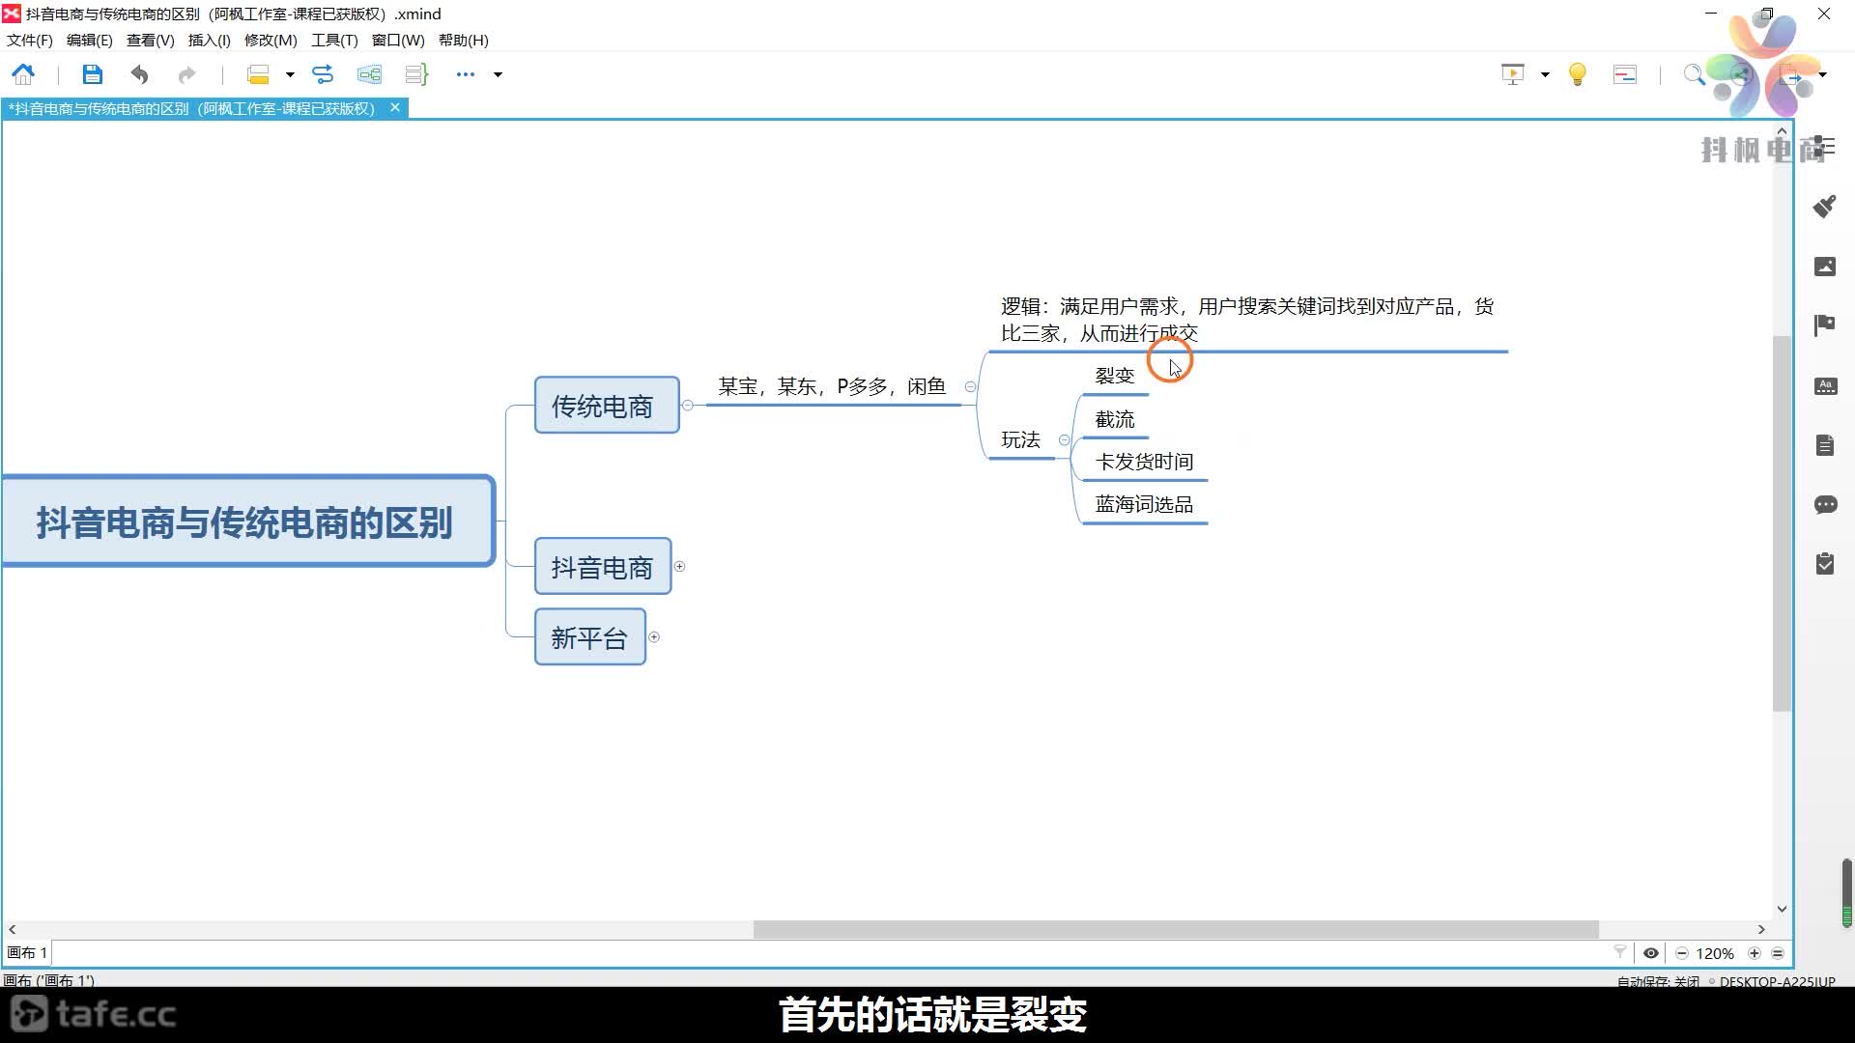Select the 传统电商 topic node

(607, 406)
